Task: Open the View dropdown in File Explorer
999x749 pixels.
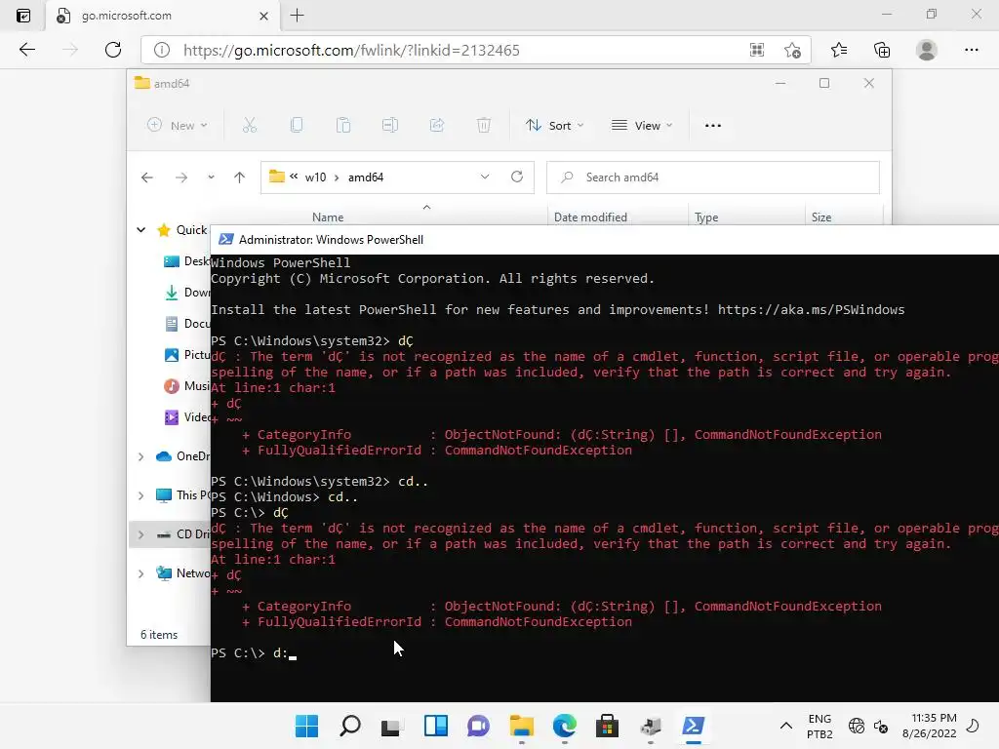Action: pyautogui.click(x=642, y=126)
